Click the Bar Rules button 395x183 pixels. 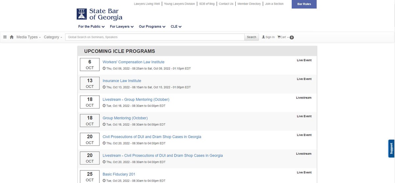coord(304,4)
